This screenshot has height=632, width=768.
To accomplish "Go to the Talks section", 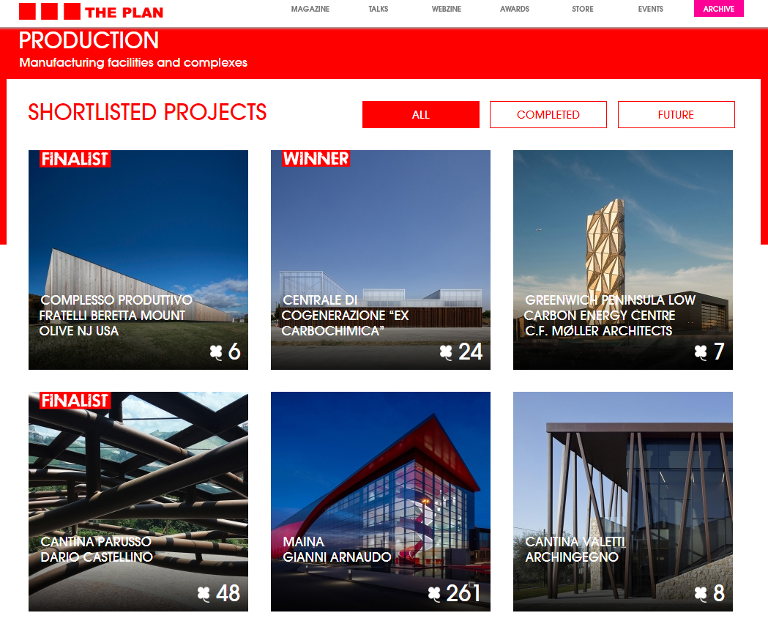I will 379,10.
